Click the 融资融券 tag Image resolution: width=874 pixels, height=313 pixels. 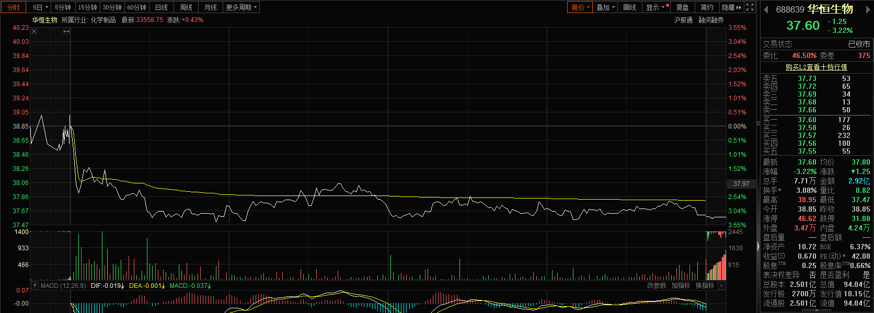(711, 20)
